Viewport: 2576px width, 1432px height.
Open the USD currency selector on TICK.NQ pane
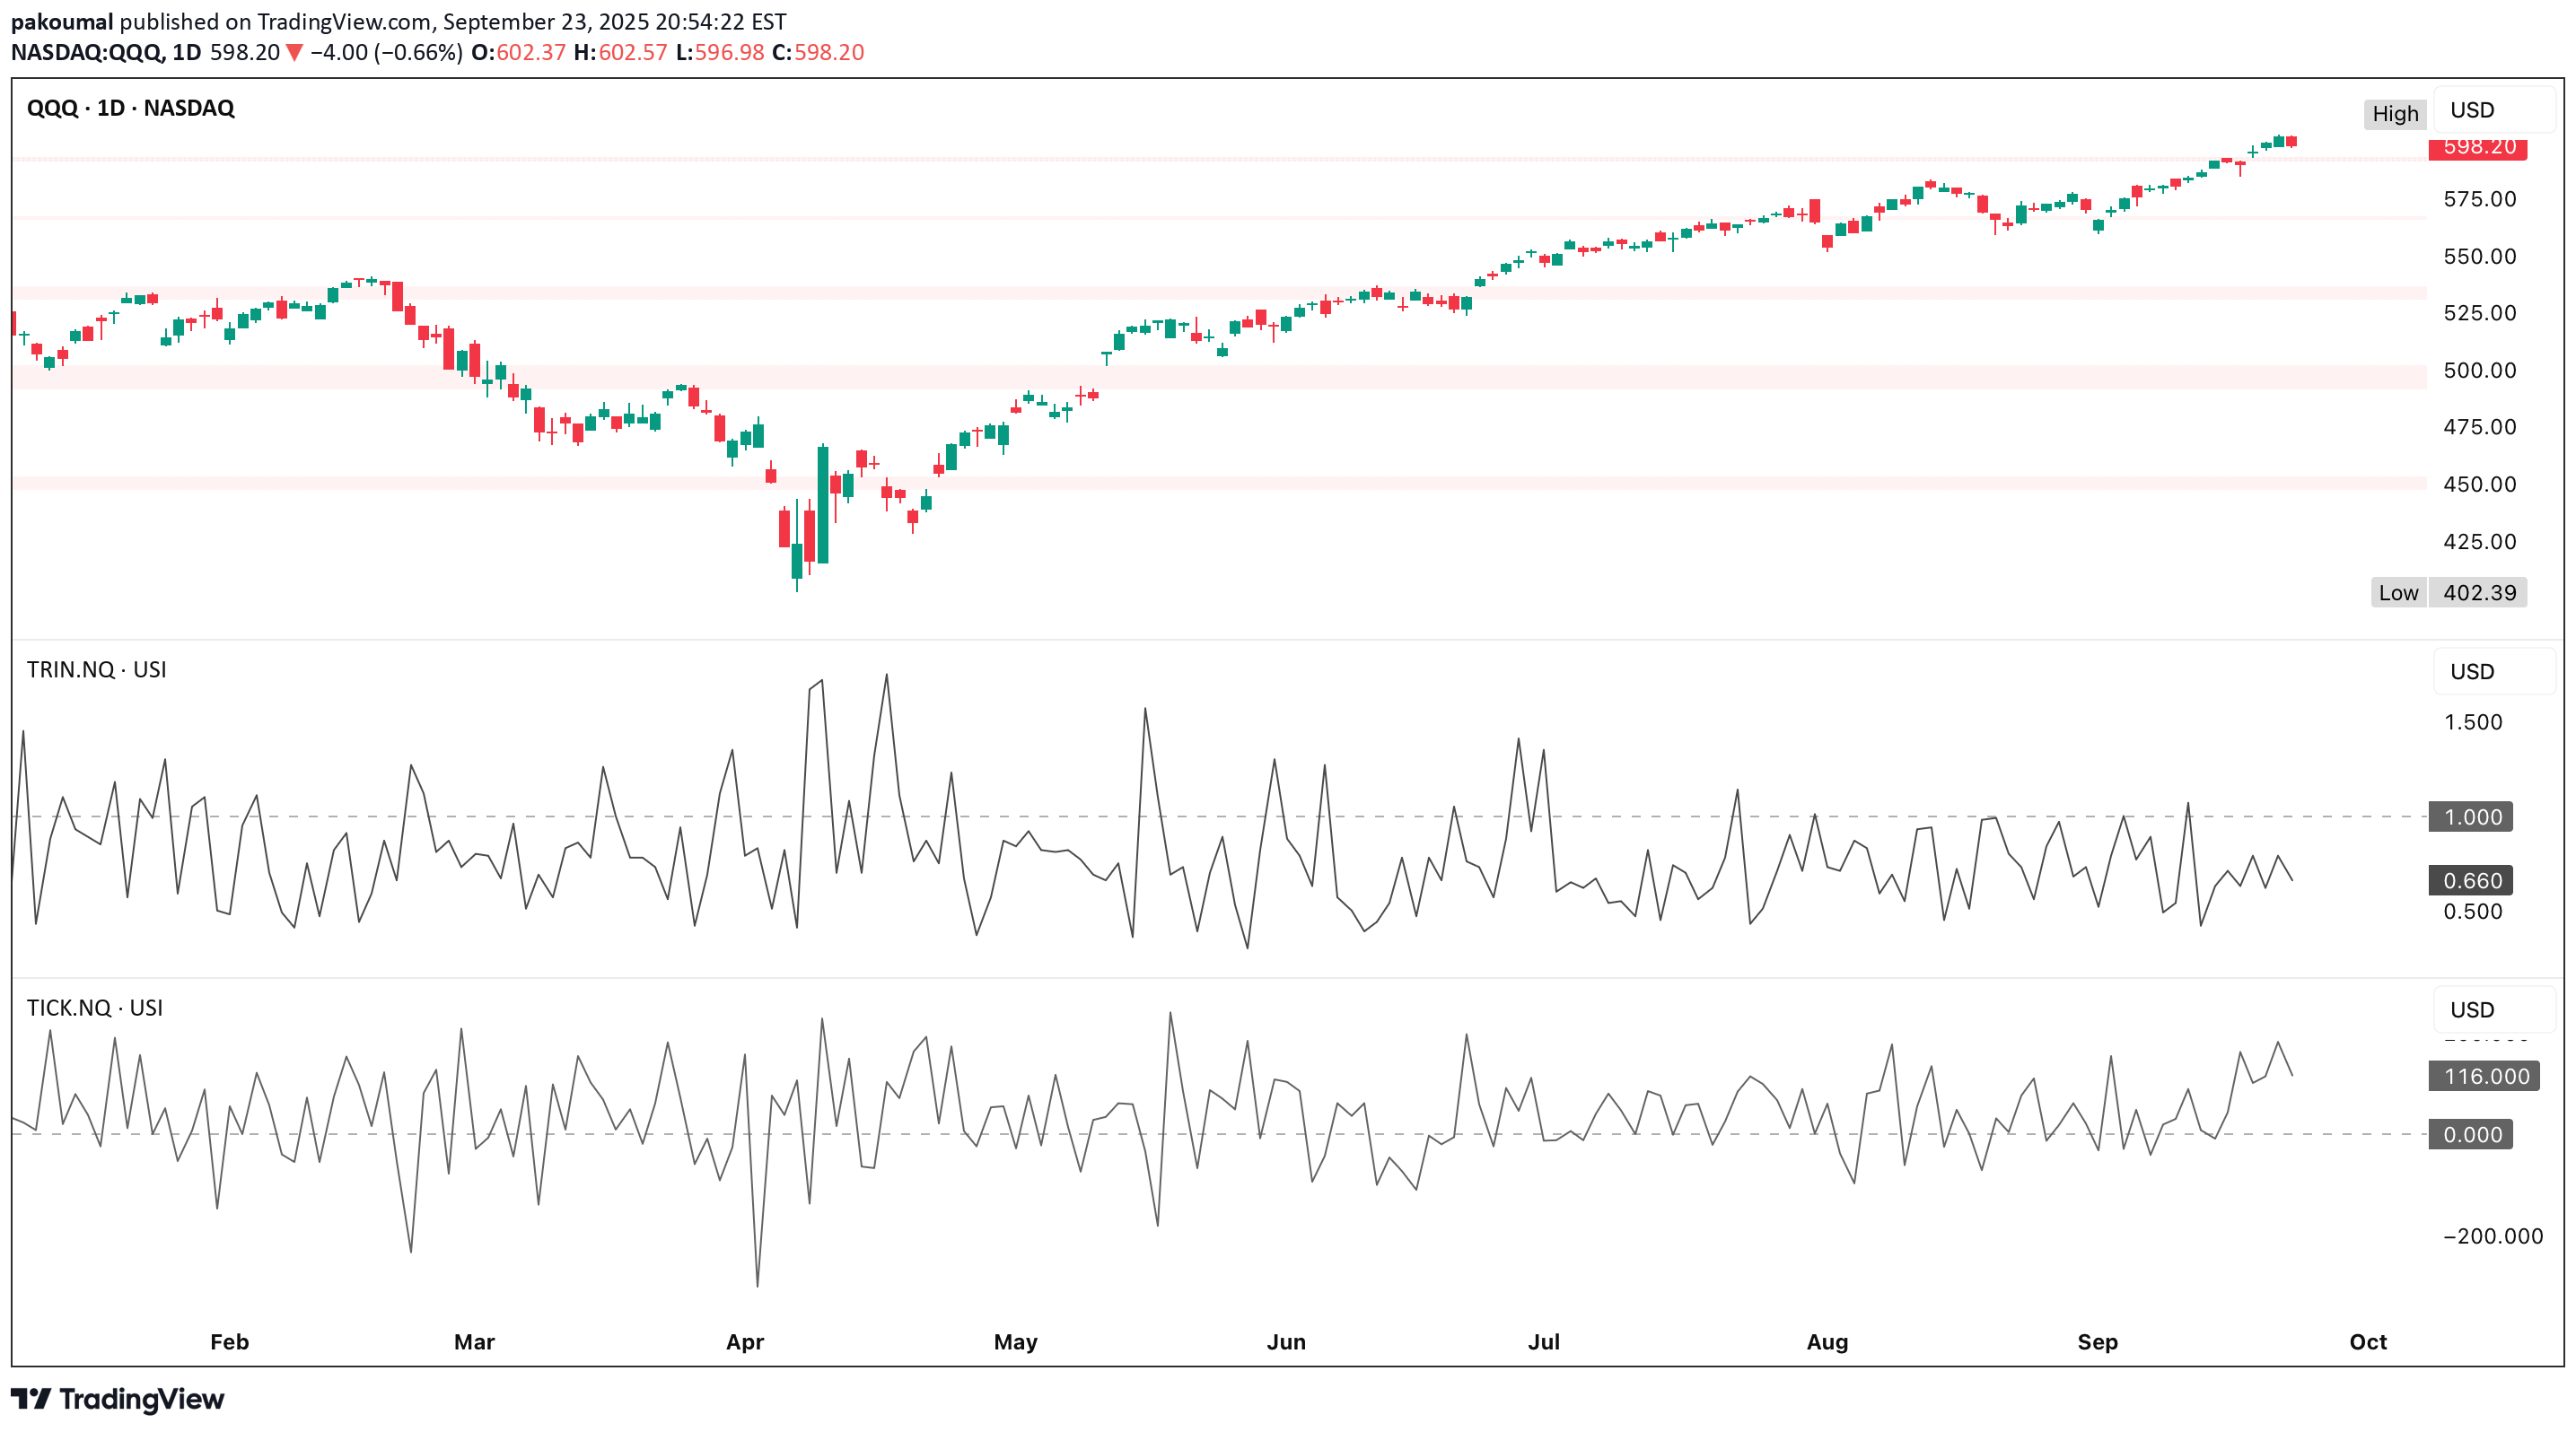pyautogui.click(x=2494, y=1009)
